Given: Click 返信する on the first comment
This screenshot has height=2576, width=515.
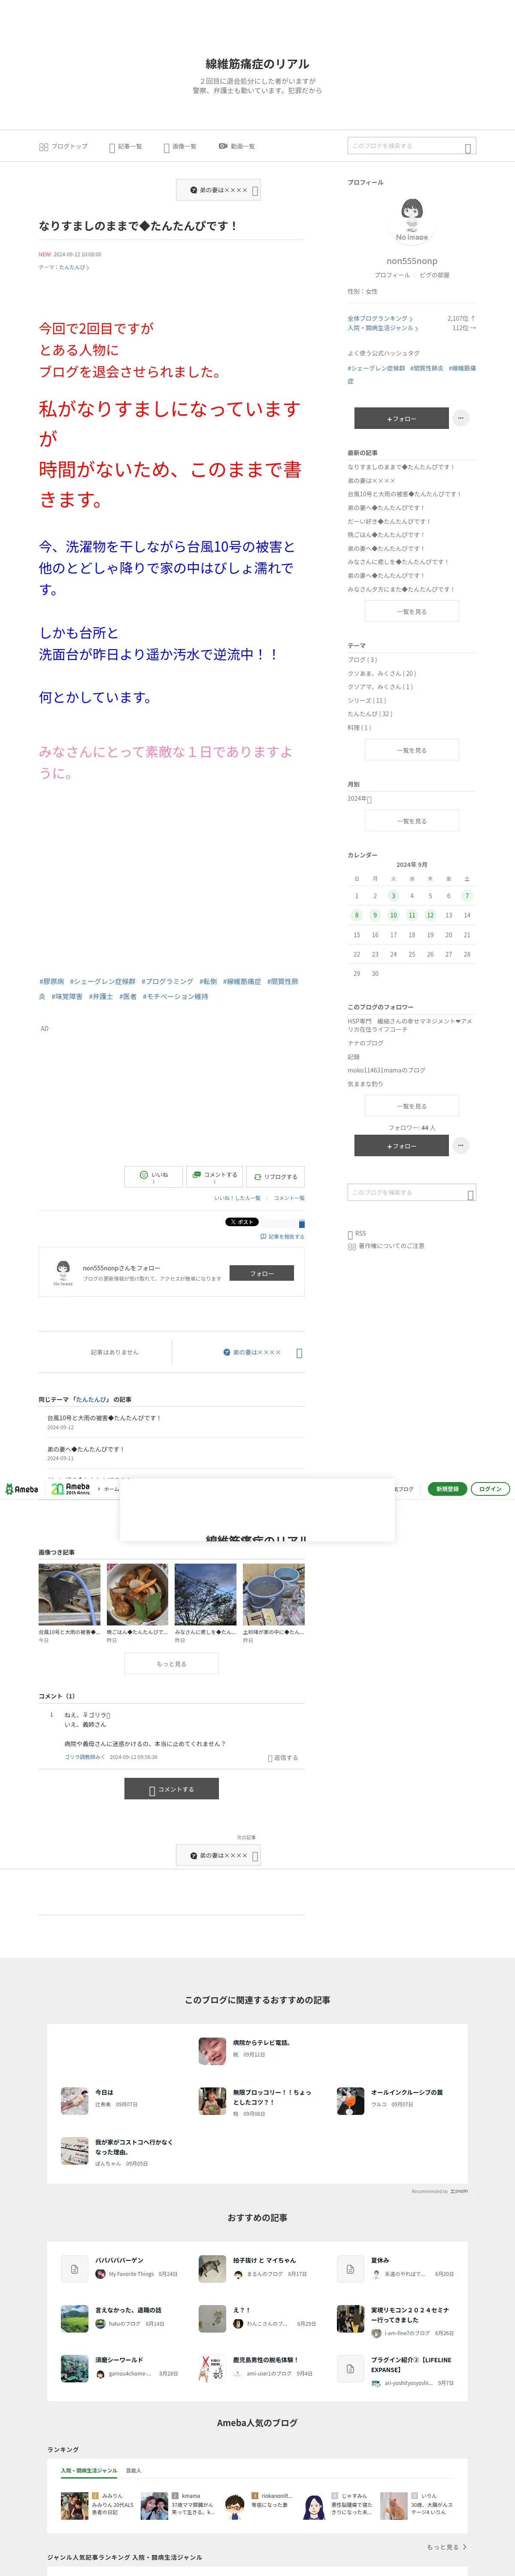Looking at the screenshot, I should [283, 1758].
